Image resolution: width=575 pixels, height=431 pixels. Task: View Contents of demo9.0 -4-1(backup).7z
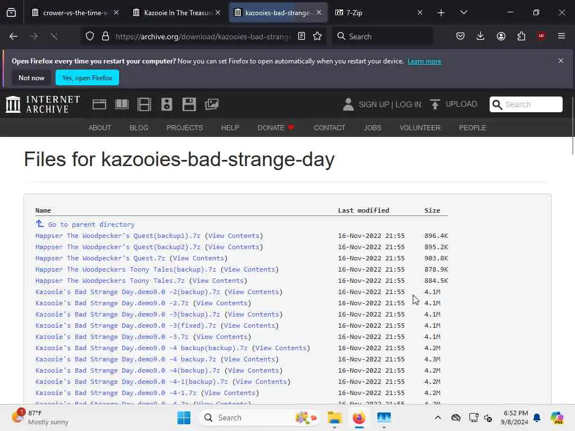click(x=262, y=382)
